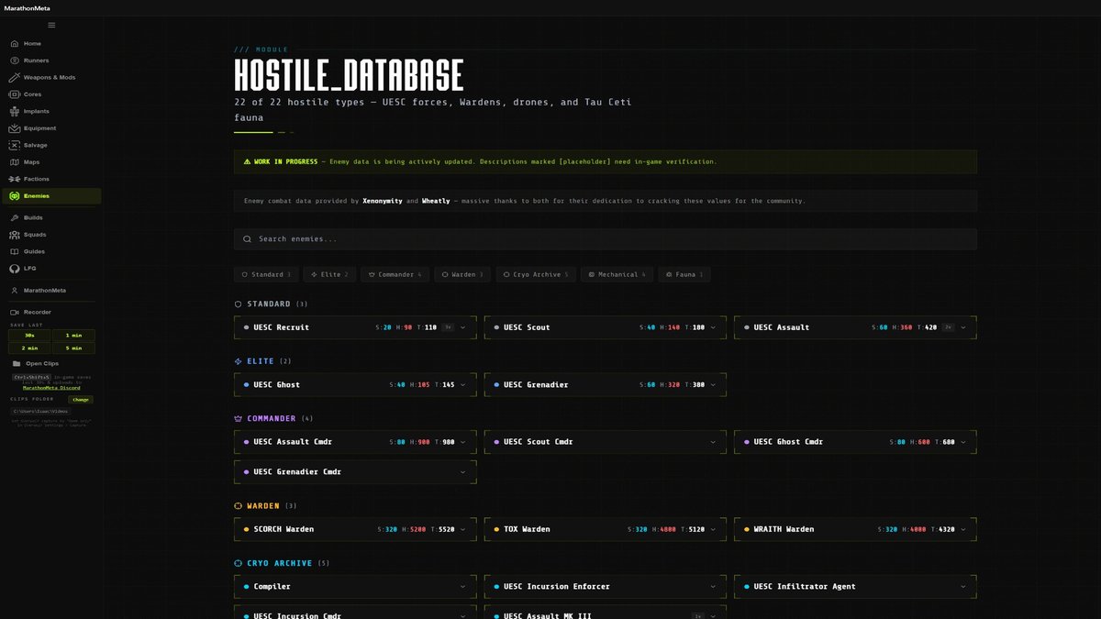Open Weapons & Mods sidebar icon
Viewport: 1101px width, 619px height.
(x=15, y=77)
